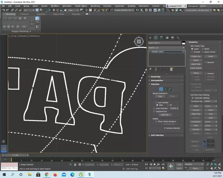Open the Create tab in command panel
This screenshot has height=178, width=223.
[150, 38]
